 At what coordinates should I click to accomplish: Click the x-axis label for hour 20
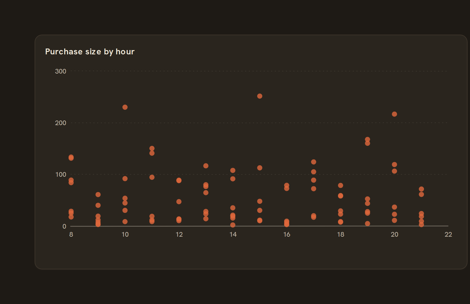click(x=395, y=234)
